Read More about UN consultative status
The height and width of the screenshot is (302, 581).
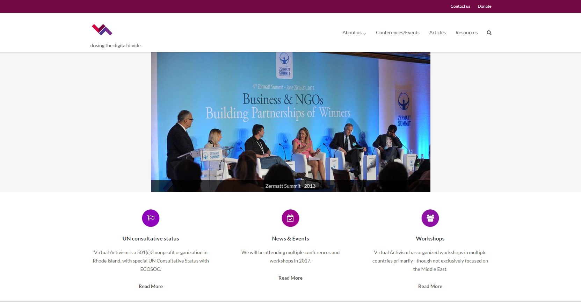151,286
